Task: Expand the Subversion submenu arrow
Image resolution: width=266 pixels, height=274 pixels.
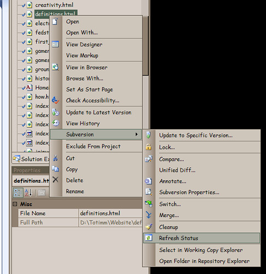Action: pos(136,134)
